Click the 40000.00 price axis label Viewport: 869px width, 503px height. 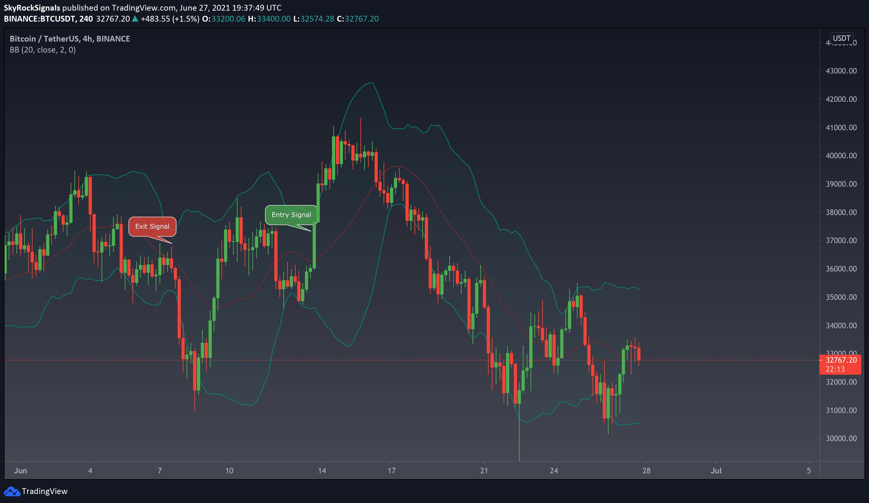click(x=841, y=156)
